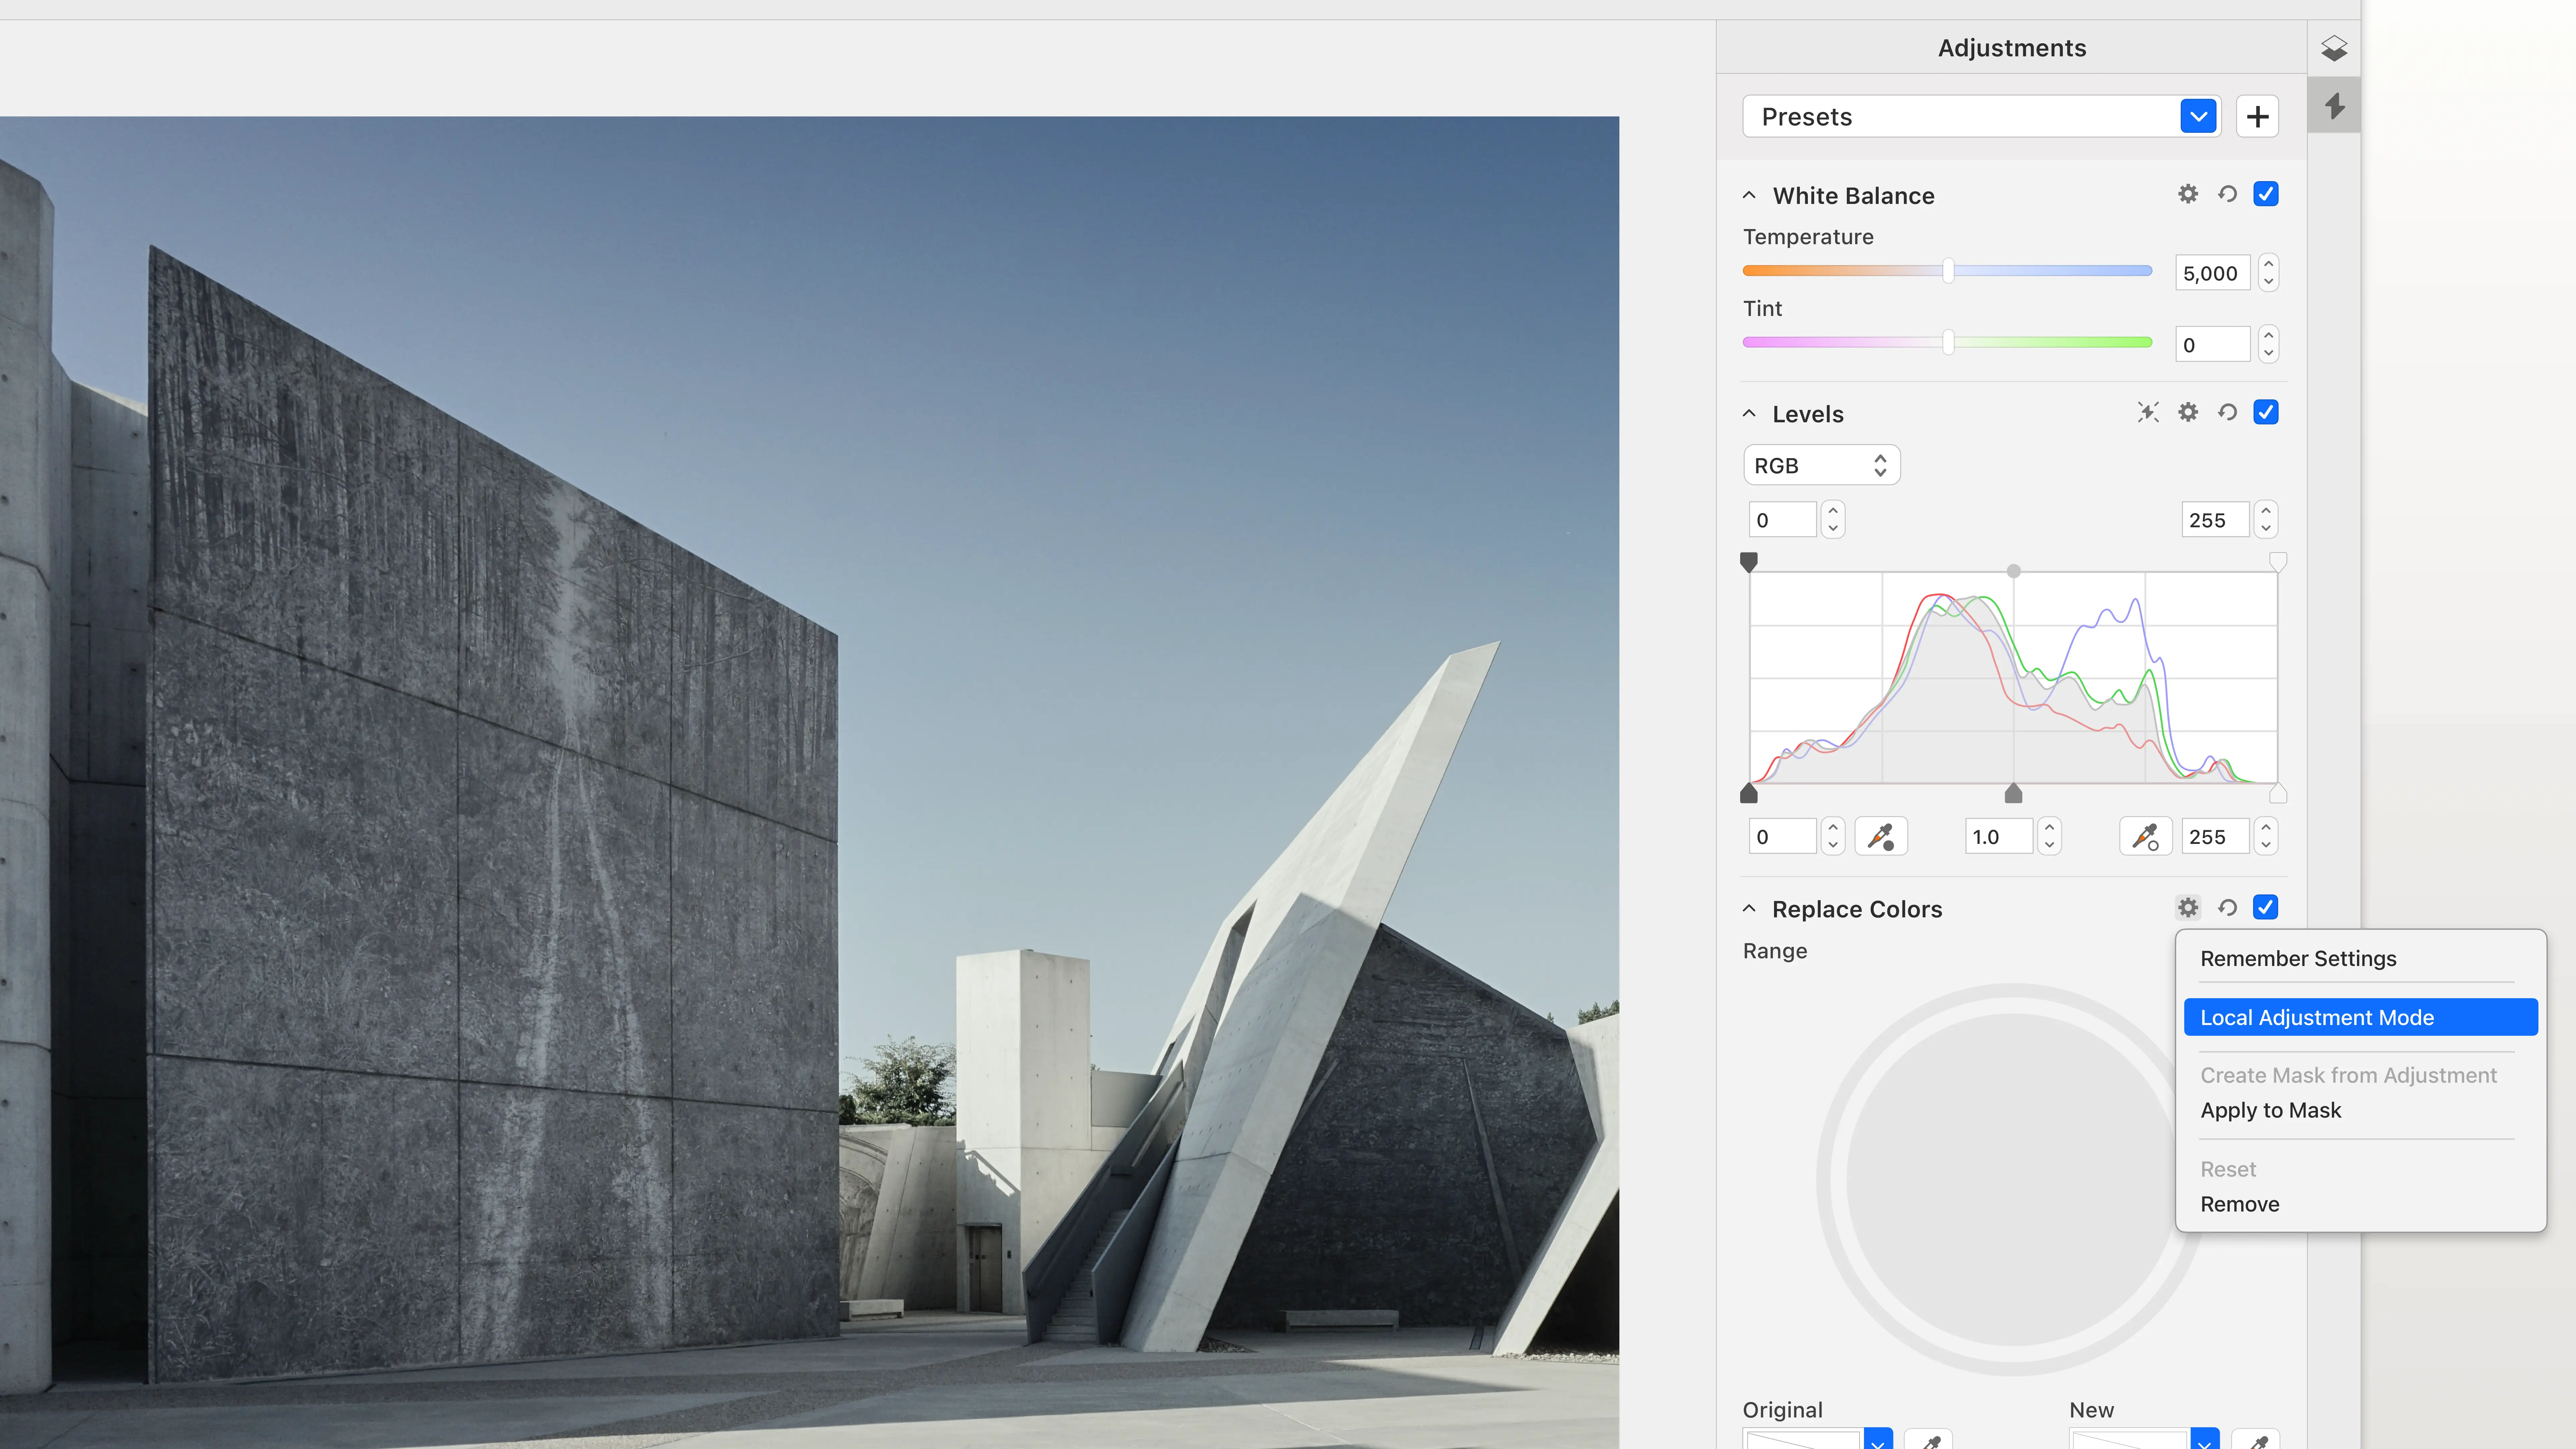Reset Levels with the arrow icon
2576x1449 pixels.
pos(2227,412)
